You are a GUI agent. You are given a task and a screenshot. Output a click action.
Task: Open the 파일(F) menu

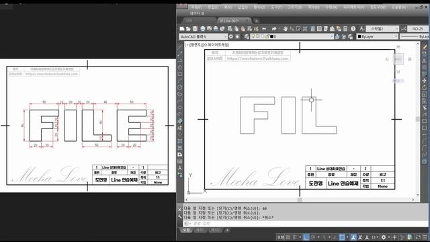coord(196,7)
